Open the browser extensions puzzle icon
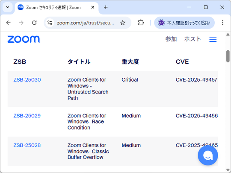 tap(141, 23)
